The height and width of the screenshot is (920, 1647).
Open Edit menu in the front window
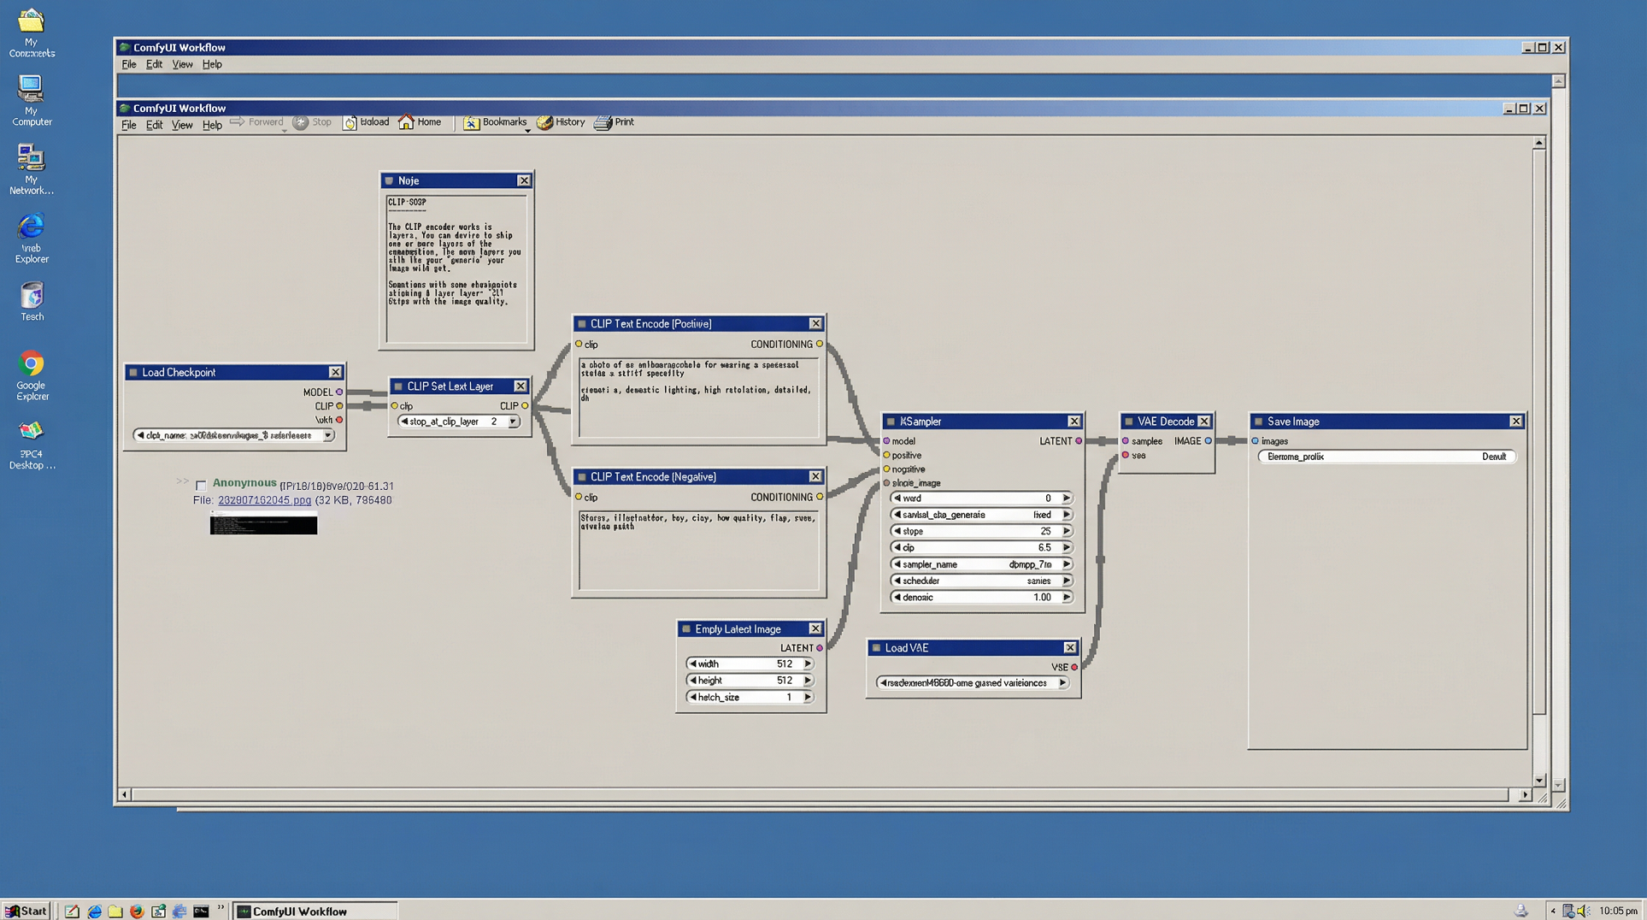click(154, 126)
